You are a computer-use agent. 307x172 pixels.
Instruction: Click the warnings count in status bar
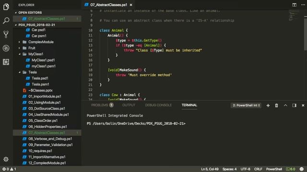tap(13, 169)
